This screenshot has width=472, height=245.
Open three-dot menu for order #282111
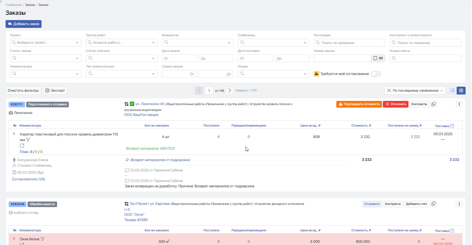(459, 104)
